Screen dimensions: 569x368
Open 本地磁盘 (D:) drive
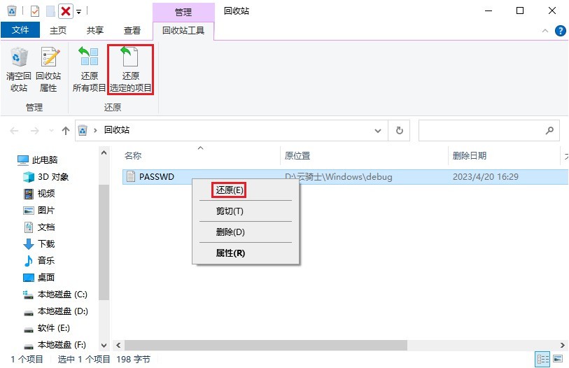(55, 311)
